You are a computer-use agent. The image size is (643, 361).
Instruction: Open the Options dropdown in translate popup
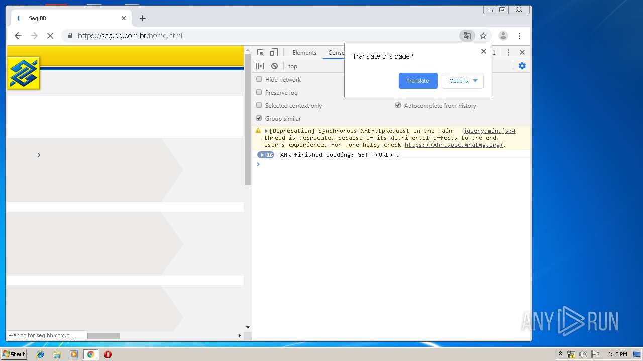pos(463,81)
